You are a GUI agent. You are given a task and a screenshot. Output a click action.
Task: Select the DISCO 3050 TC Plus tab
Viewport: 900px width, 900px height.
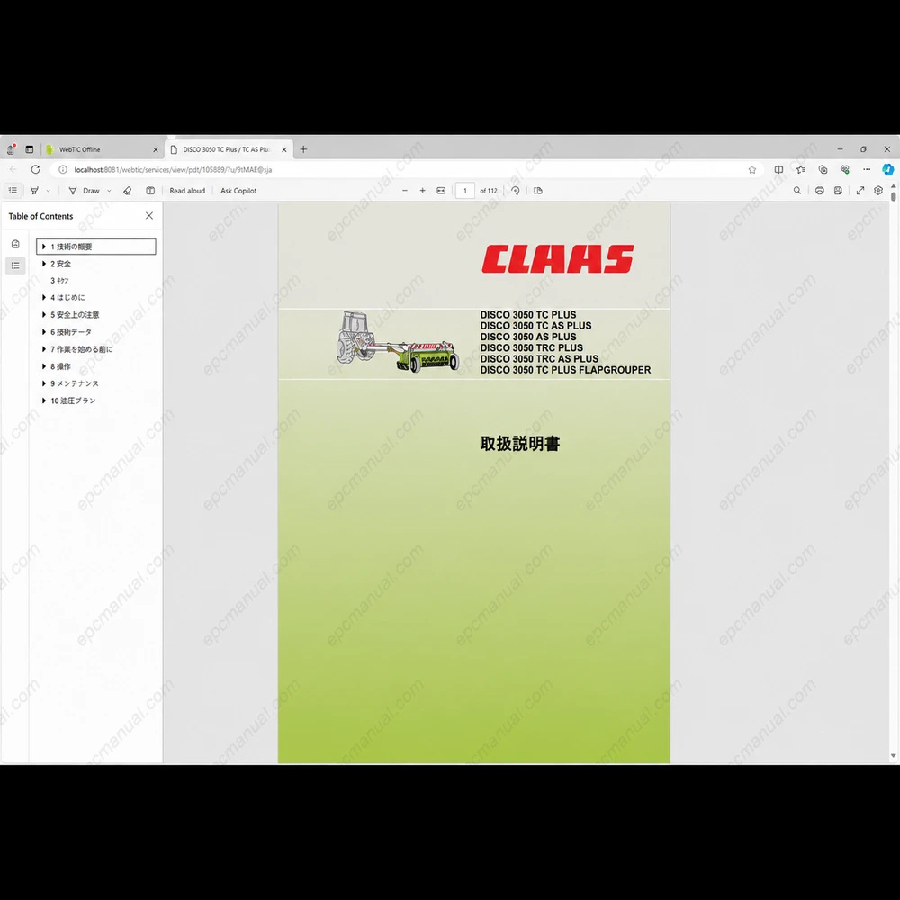[x=226, y=149]
